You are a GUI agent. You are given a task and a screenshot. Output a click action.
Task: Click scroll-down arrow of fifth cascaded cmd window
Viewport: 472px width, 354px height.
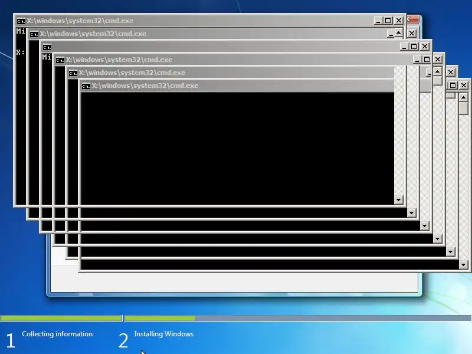pos(451,252)
